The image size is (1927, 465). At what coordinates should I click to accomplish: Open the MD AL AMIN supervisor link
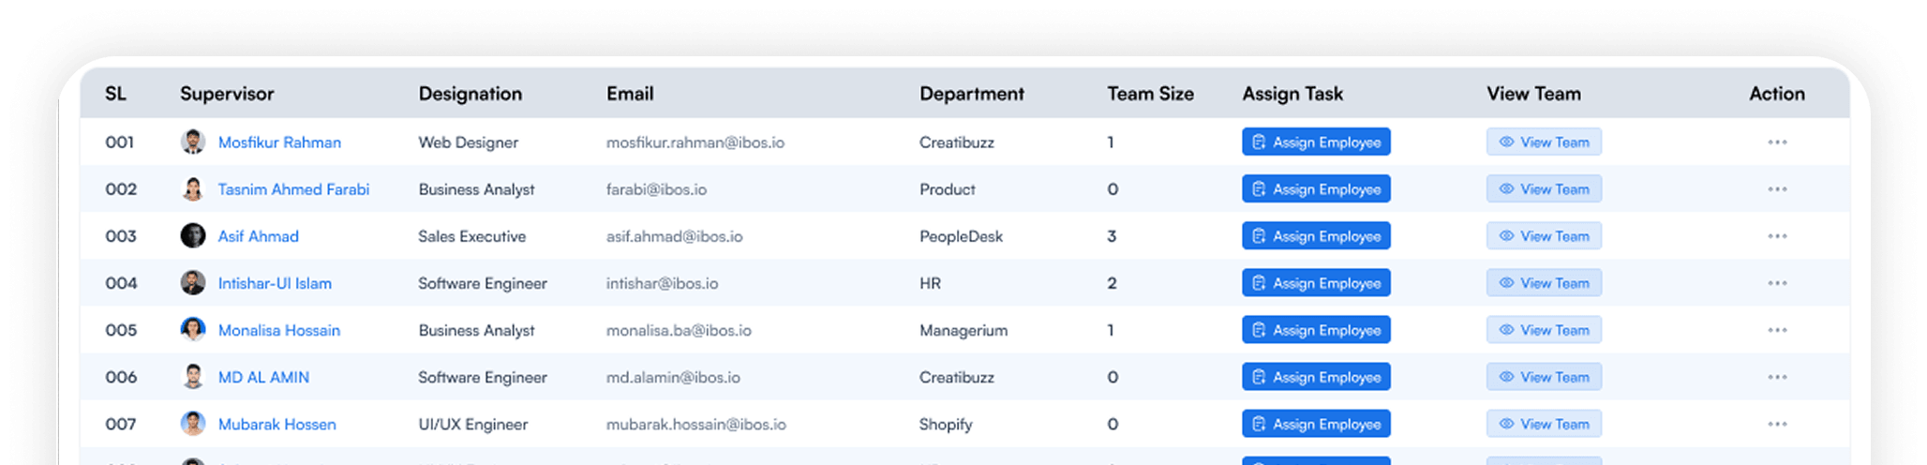pyautogui.click(x=263, y=377)
